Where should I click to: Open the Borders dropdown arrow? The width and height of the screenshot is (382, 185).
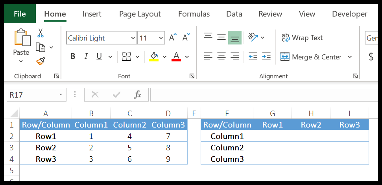pos(137,57)
